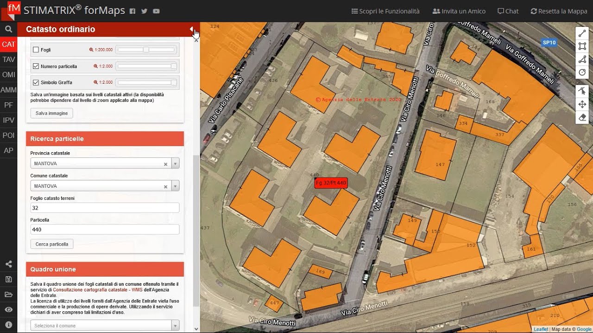Click the side panel vertical scrollbar
593x333 pixels.
click(x=196, y=231)
